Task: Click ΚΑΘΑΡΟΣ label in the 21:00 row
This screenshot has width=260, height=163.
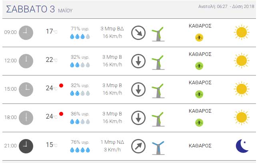Action: [200, 146]
